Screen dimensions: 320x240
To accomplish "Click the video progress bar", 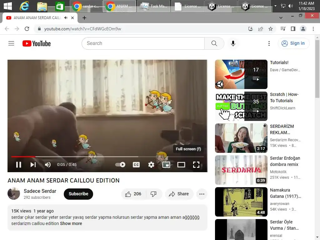I will point(107,157).
